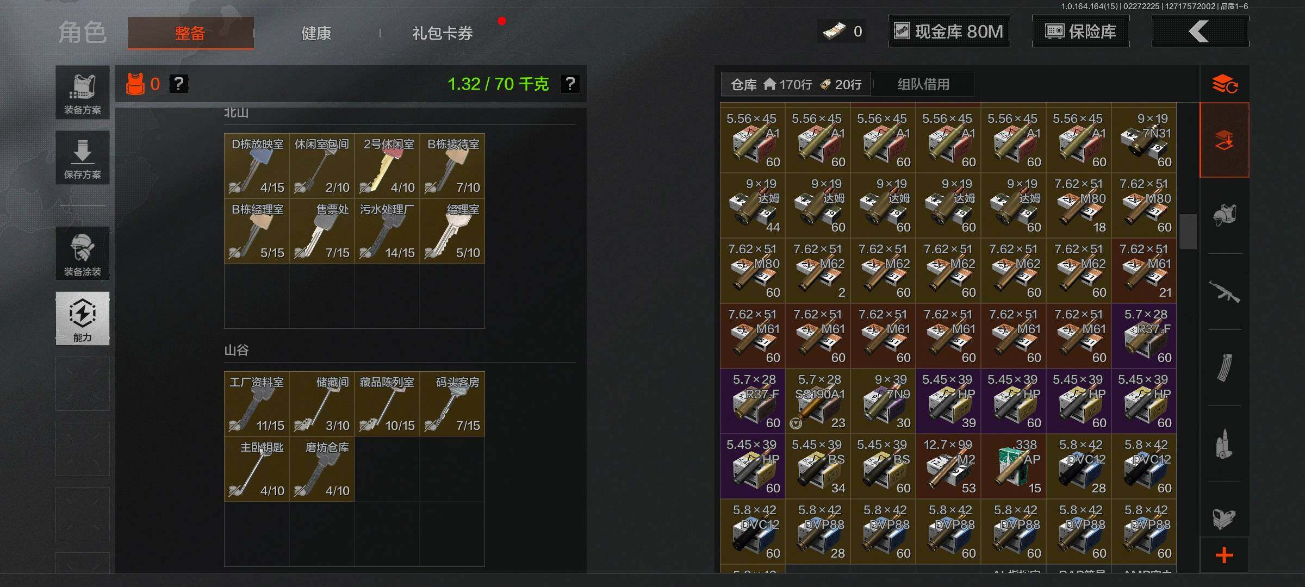Click the back arrow button

(x=1200, y=31)
